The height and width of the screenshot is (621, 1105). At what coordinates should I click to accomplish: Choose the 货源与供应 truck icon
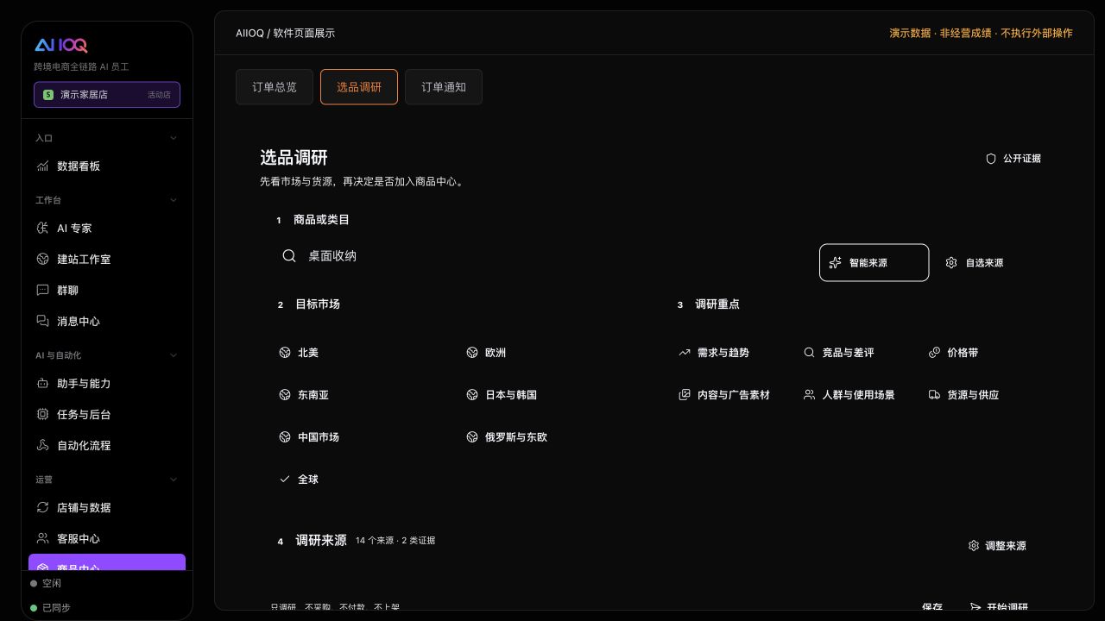pos(934,395)
